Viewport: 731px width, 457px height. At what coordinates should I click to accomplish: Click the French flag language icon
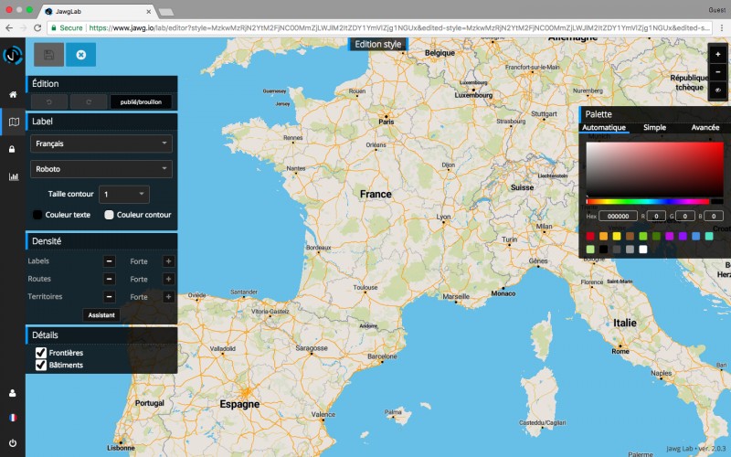(13, 418)
